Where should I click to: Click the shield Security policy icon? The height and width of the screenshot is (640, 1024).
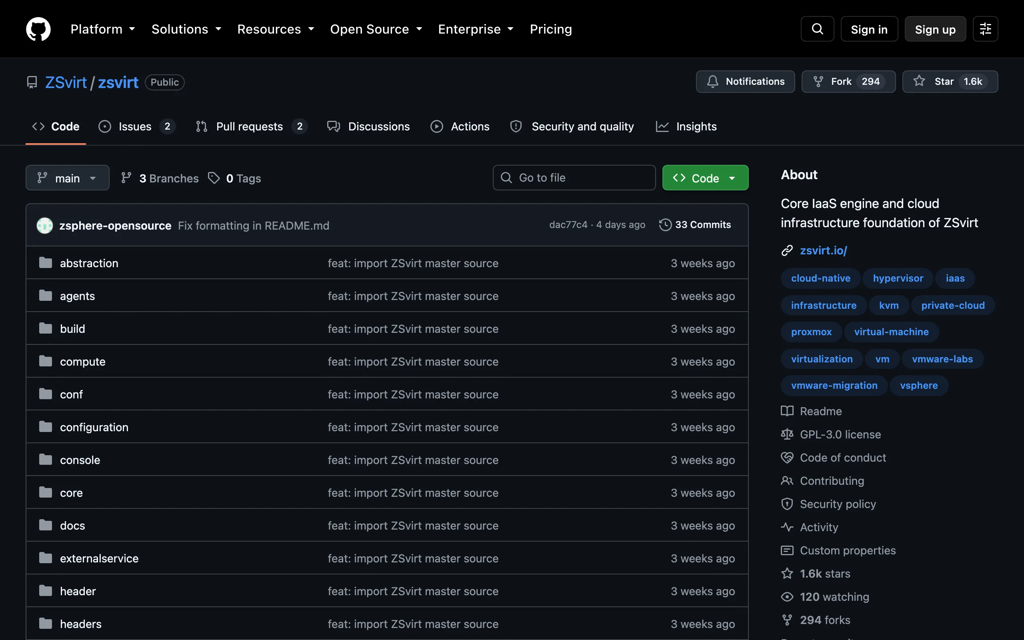pyautogui.click(x=787, y=504)
